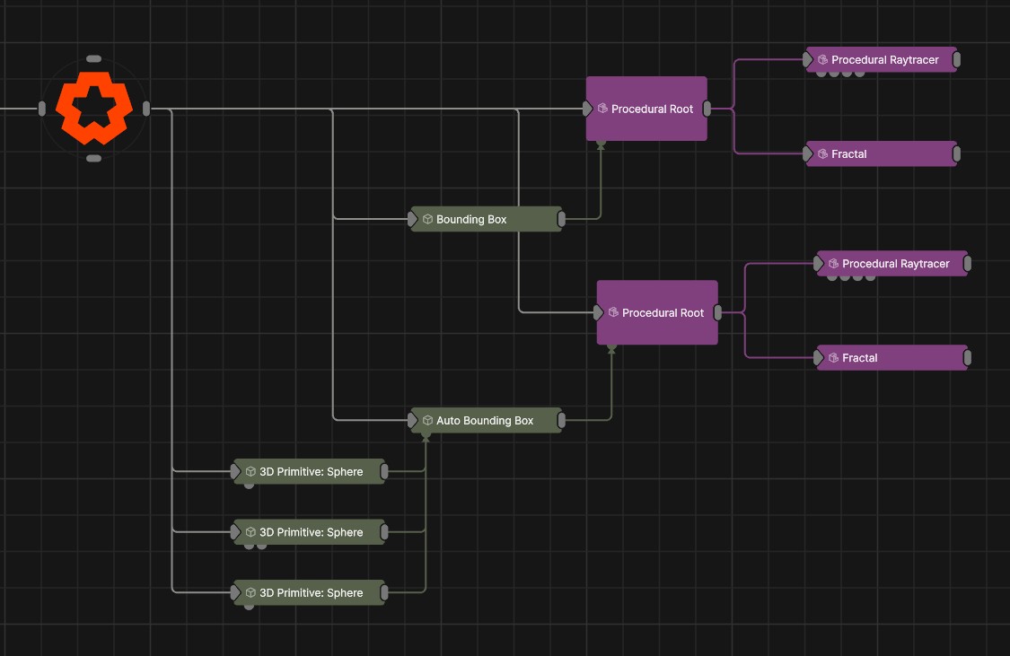Click the output port of the upper Procedural Root node
The width and height of the screenshot is (1010, 656).
707,108
